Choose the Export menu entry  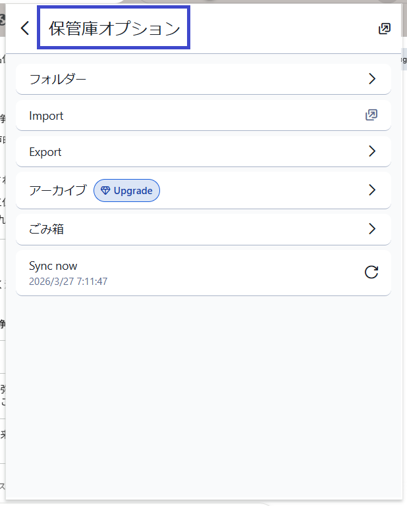pos(45,152)
